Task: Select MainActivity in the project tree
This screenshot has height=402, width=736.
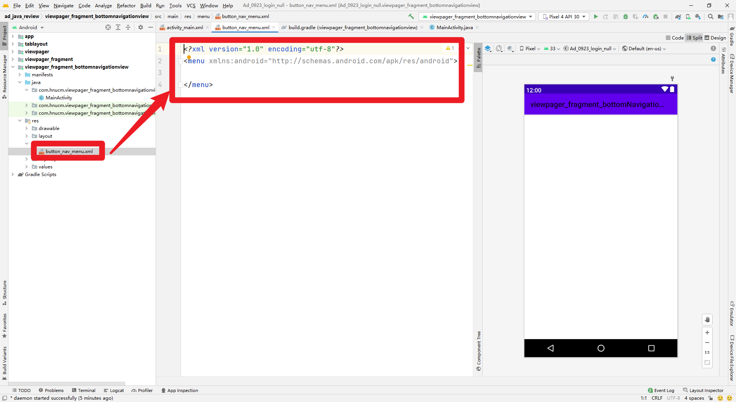Action: pos(59,98)
